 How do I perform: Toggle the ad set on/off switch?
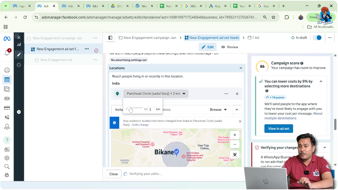click(x=317, y=38)
